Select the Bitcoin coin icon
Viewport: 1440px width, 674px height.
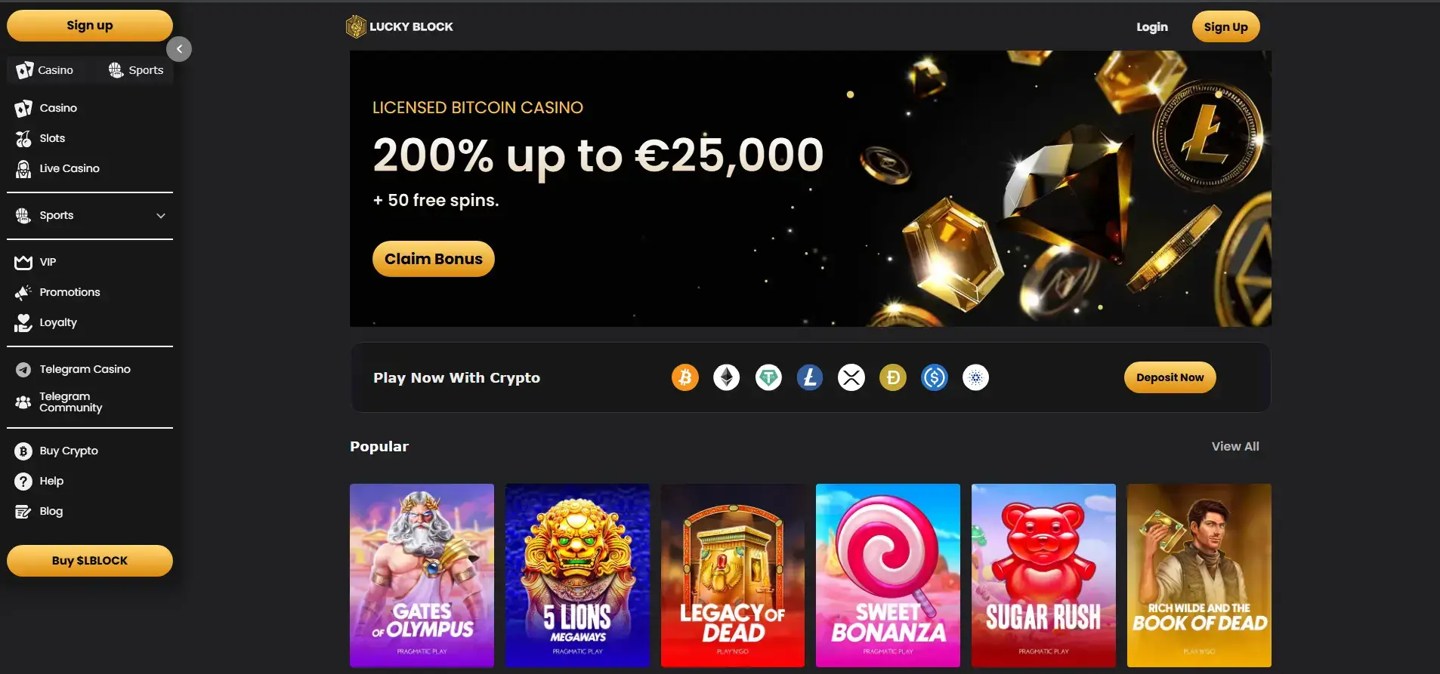coord(685,377)
